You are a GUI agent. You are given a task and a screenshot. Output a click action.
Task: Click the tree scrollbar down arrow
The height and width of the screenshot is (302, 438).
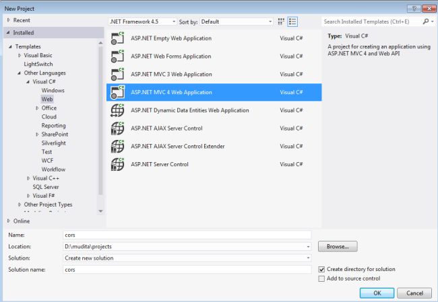click(101, 211)
